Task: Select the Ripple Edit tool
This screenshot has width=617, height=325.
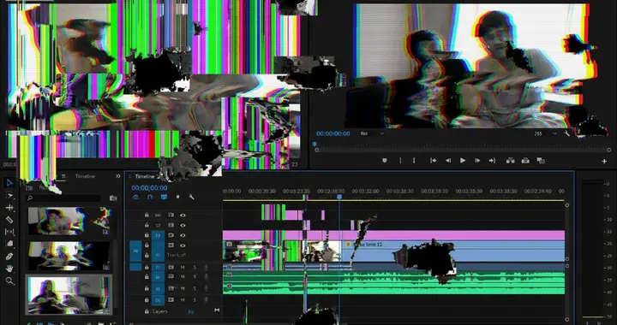Action: point(9,208)
